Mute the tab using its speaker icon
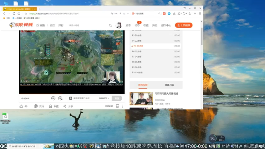The width and height of the screenshot is (265, 149). [32, 9]
